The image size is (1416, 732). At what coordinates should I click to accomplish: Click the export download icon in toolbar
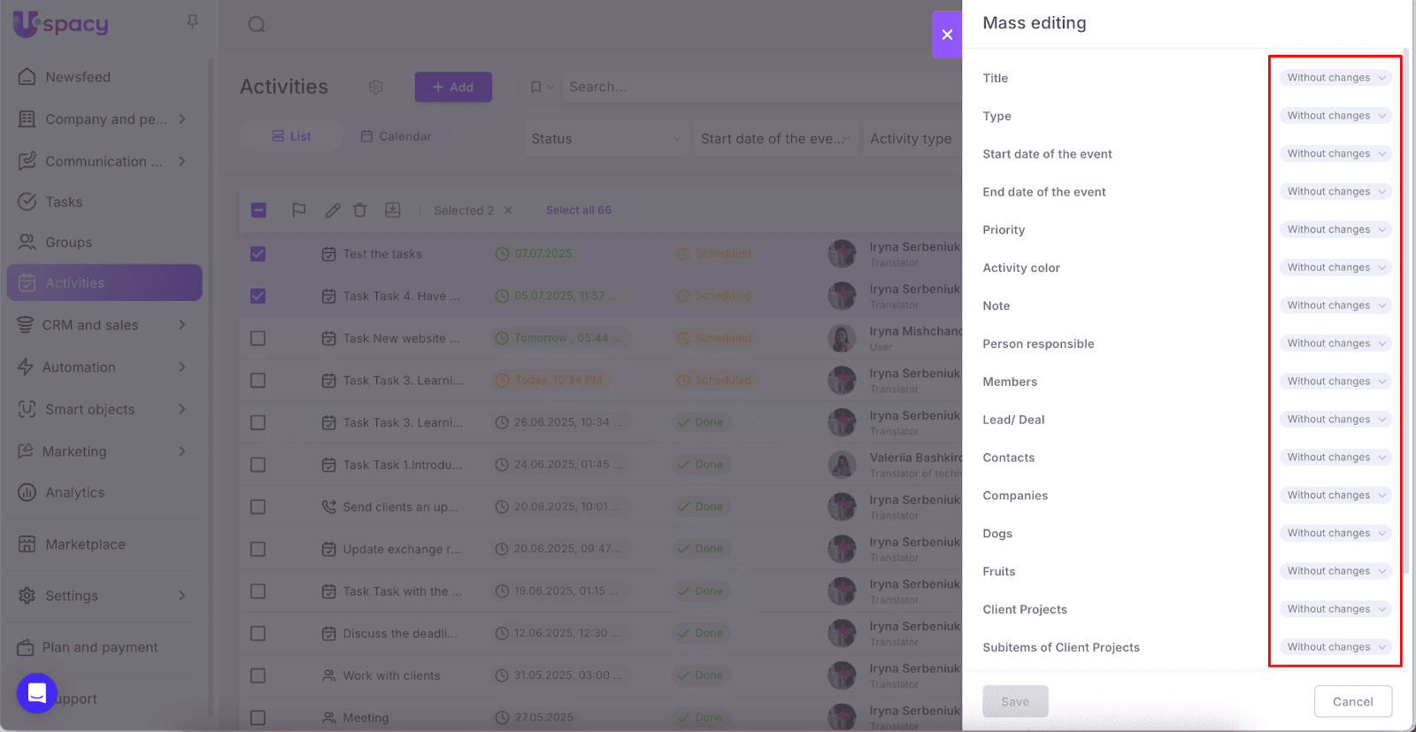393,210
